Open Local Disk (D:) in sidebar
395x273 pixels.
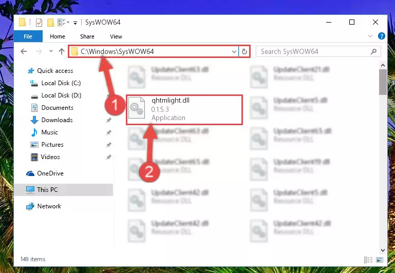click(x=61, y=95)
